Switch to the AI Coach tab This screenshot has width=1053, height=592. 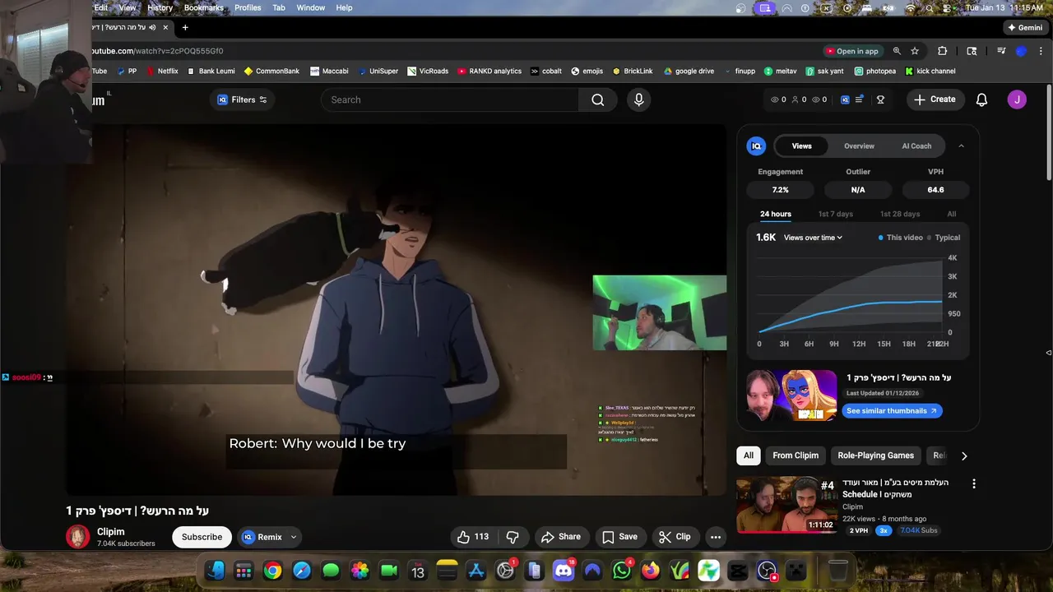(x=916, y=146)
